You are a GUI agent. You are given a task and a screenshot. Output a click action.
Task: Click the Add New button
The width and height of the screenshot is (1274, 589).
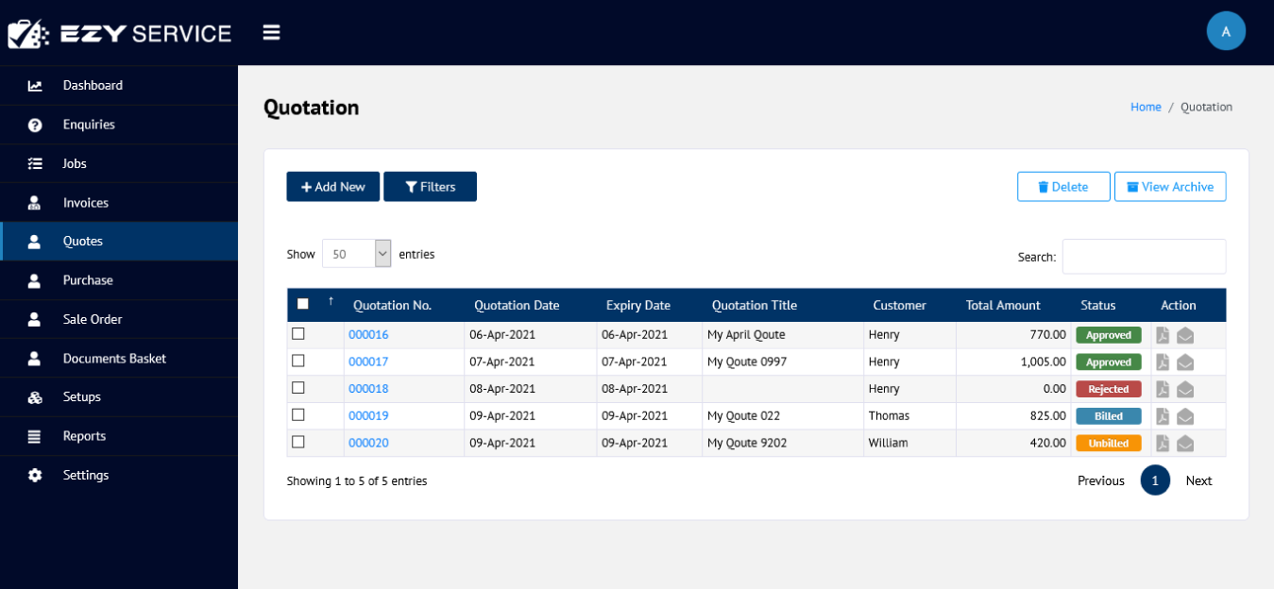click(x=332, y=187)
